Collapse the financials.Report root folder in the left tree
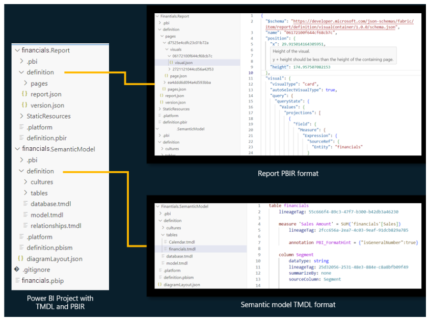Image resolution: width=430 pixels, height=321 pixels. click(x=17, y=50)
